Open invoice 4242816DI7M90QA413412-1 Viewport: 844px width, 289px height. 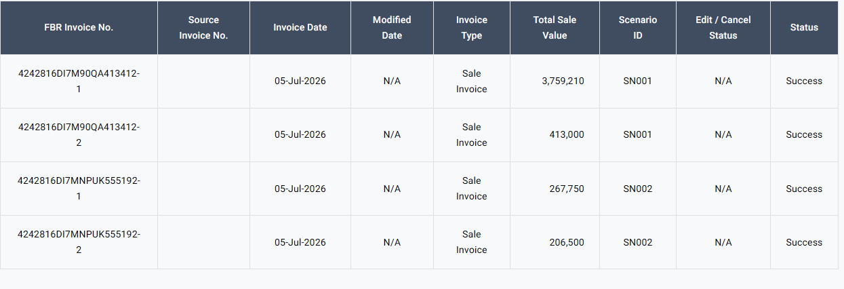tap(79, 81)
